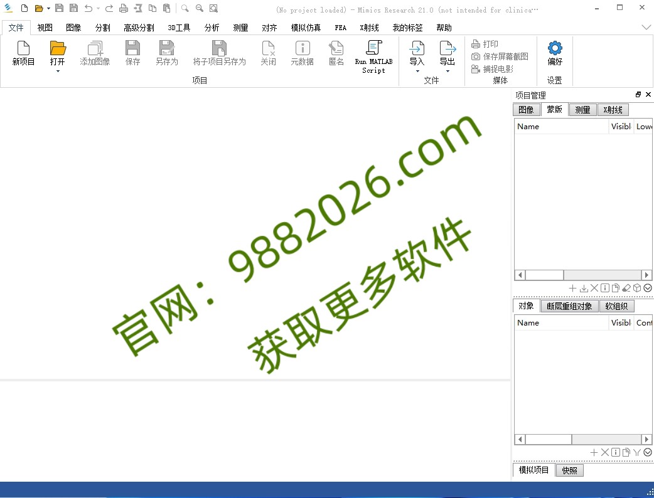Click the zoom out magnifier in quick access toolbar
654x498 pixels.
(200, 8)
